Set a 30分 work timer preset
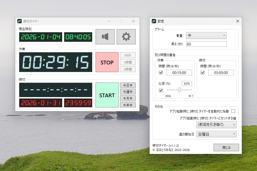The height and width of the screenshot is (171, 257). (128, 55)
